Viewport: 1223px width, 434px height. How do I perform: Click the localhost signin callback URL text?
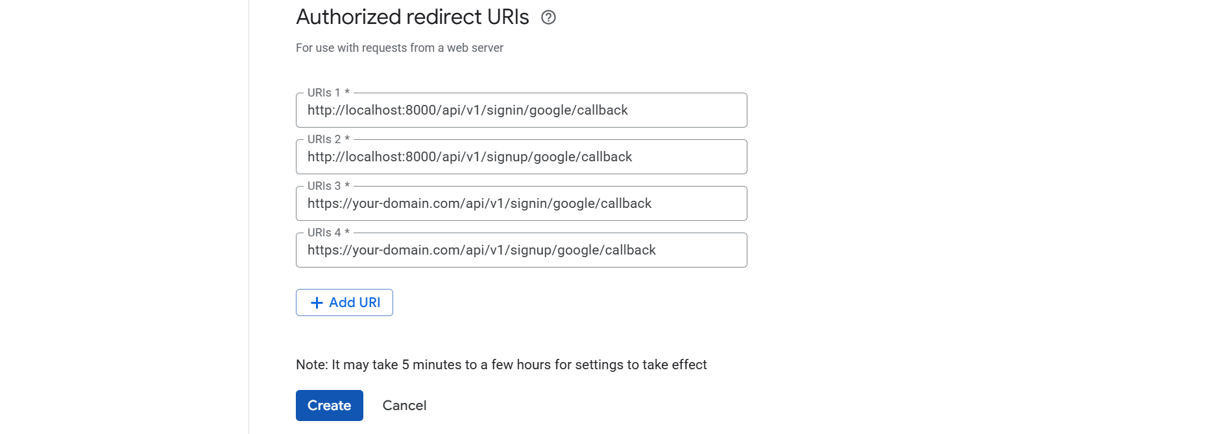point(467,110)
